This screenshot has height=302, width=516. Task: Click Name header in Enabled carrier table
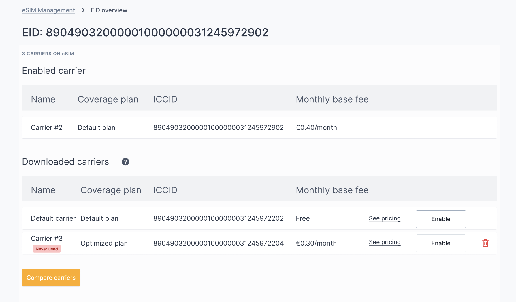(x=43, y=99)
